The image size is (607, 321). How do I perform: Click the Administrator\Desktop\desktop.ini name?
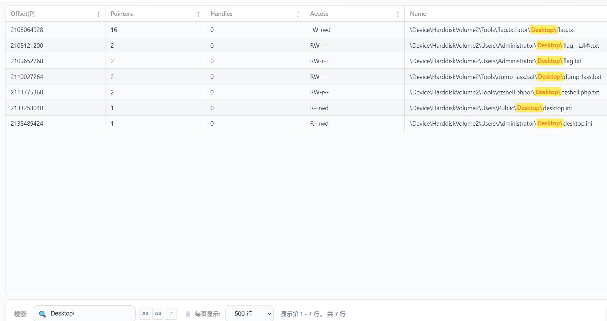click(501, 124)
